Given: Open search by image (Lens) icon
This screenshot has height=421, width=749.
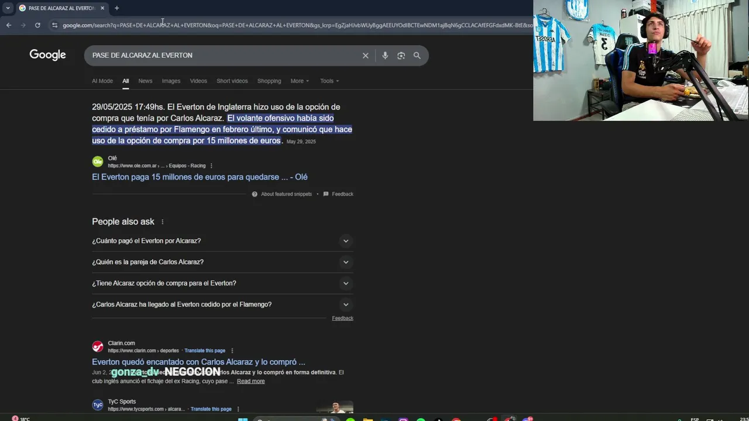Looking at the screenshot, I should 401,56.
